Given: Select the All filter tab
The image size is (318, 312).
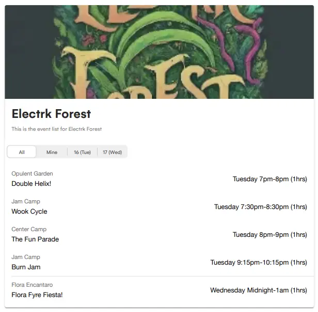Looking at the screenshot, I should pos(22,152).
